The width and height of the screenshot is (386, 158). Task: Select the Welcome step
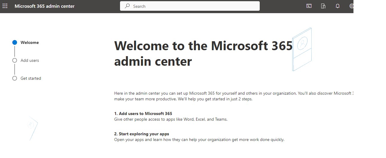30,42
